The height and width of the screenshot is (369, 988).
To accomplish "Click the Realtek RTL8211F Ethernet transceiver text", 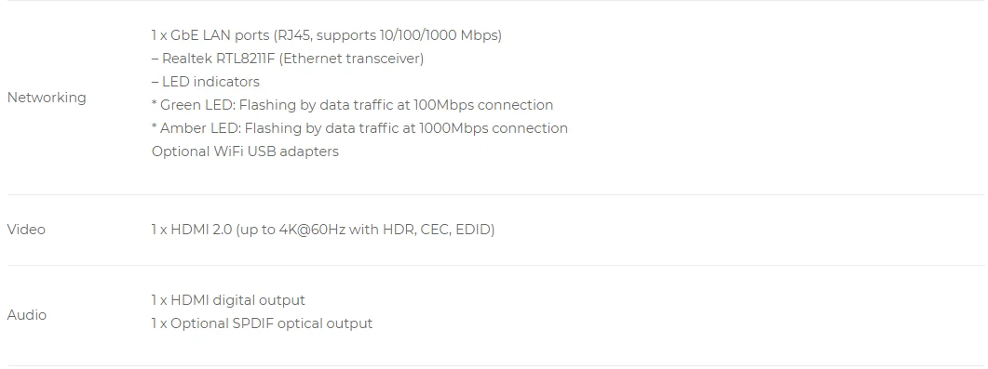I will coord(288,59).
